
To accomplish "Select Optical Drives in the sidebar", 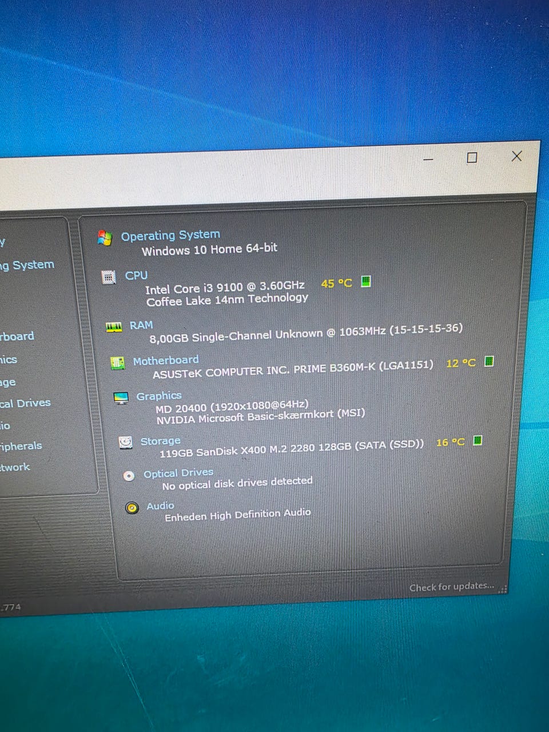I will point(25,403).
